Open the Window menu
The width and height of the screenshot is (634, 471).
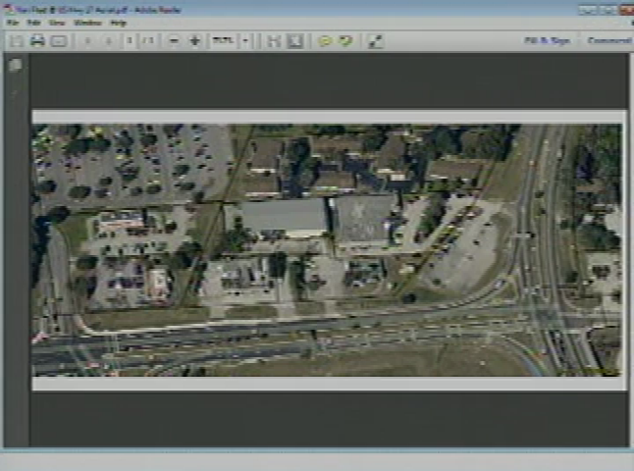click(x=87, y=23)
